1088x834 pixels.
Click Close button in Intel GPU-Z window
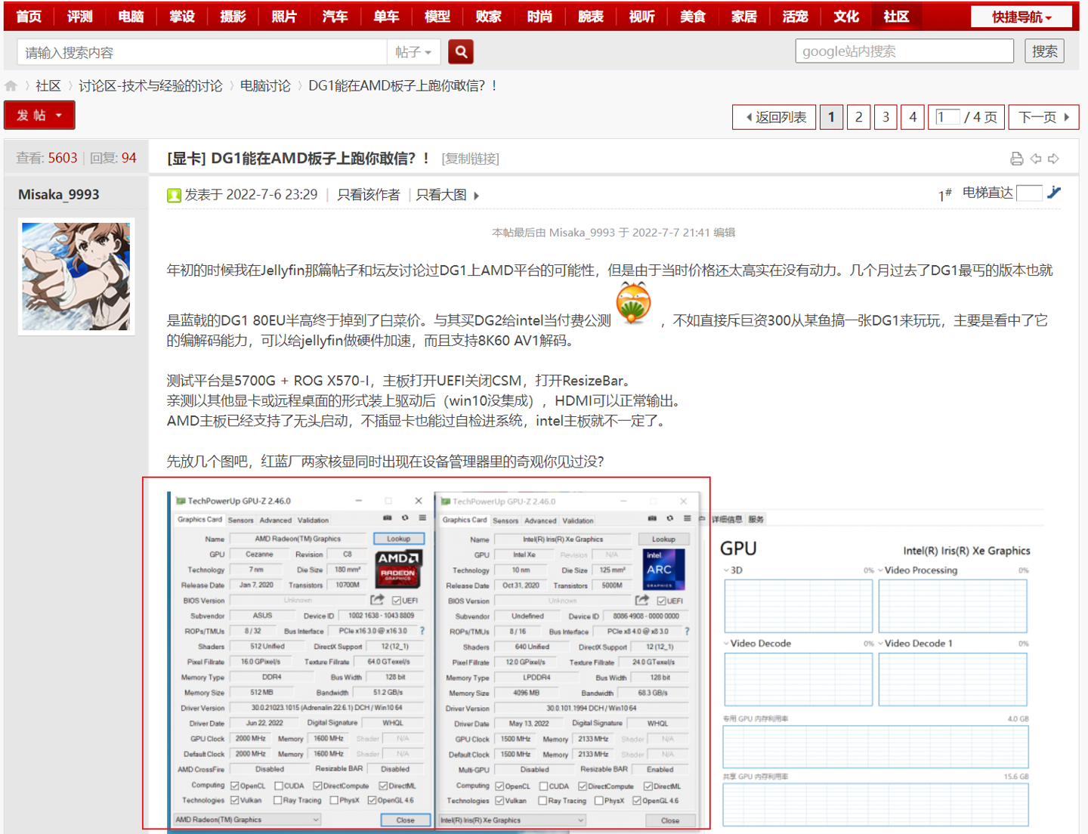click(x=670, y=820)
